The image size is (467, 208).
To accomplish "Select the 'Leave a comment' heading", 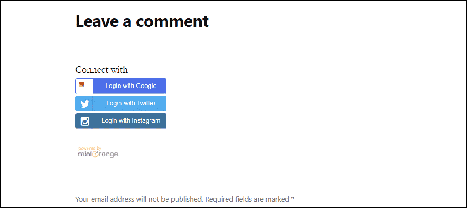I will [x=142, y=21].
